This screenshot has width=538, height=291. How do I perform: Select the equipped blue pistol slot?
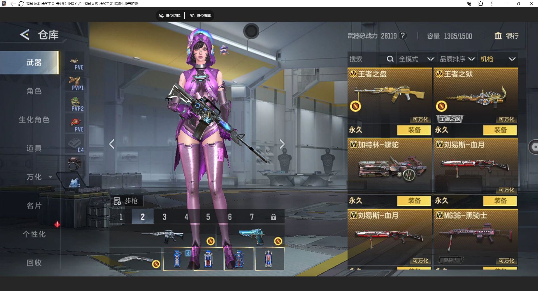click(251, 236)
